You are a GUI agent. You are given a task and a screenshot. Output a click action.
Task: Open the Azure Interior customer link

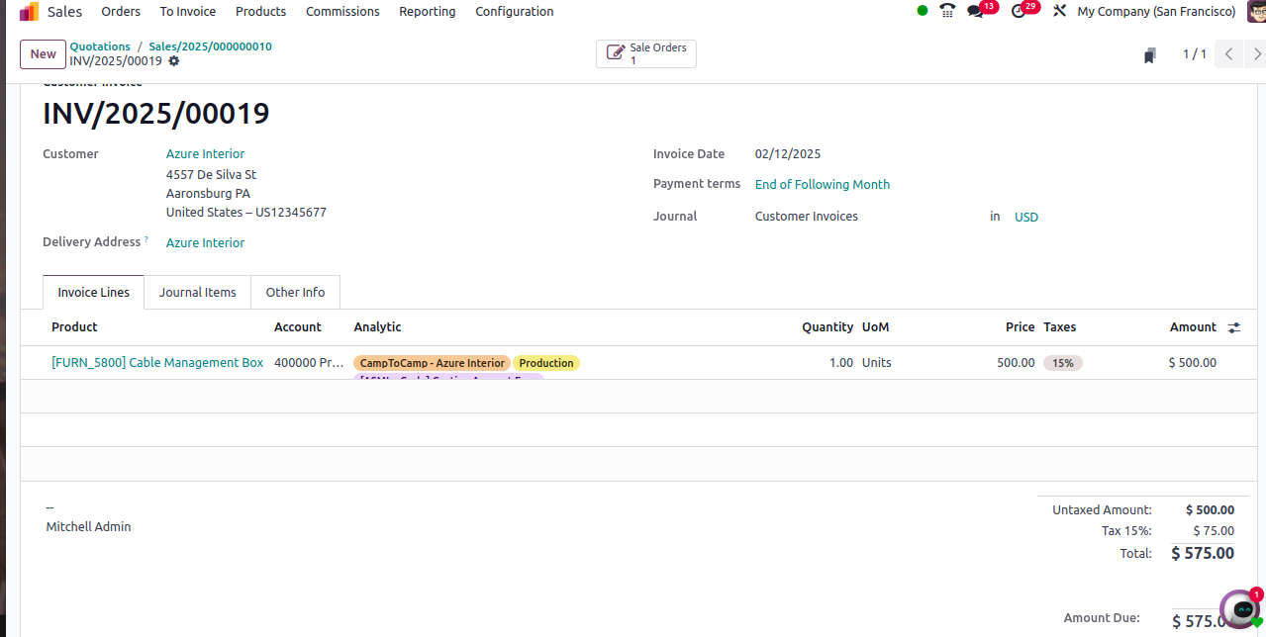click(205, 154)
